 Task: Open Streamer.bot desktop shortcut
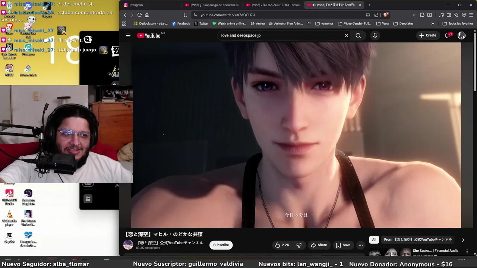click(28, 71)
